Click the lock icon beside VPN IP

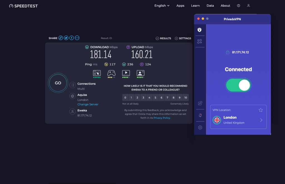coord(228,52)
